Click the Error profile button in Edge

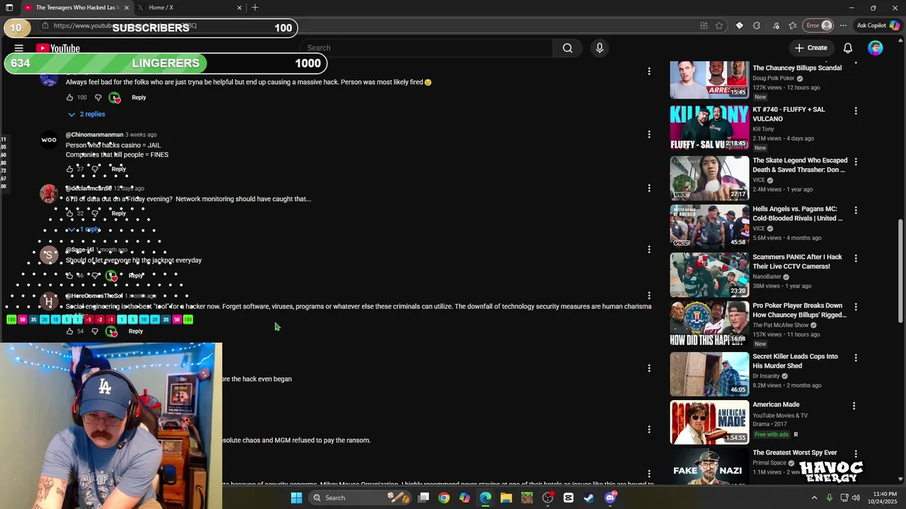tap(820, 25)
